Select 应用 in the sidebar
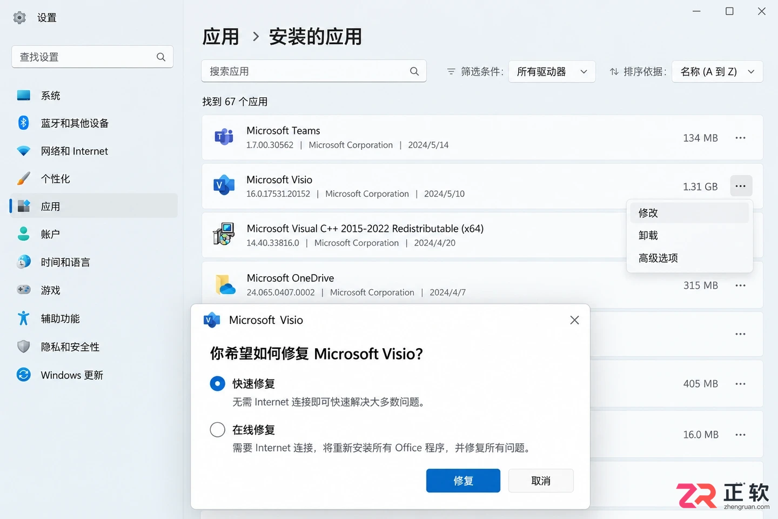 (93, 207)
